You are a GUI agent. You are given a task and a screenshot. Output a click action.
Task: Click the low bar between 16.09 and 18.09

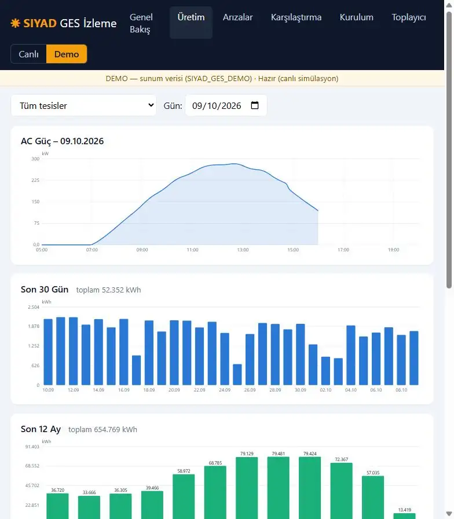[136, 370]
